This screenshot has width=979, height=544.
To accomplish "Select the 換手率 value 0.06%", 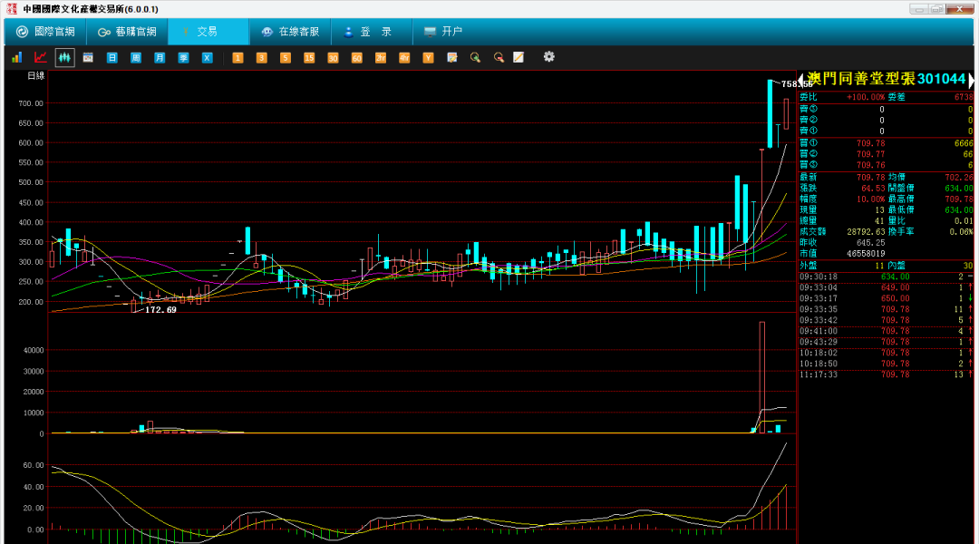I will (961, 232).
